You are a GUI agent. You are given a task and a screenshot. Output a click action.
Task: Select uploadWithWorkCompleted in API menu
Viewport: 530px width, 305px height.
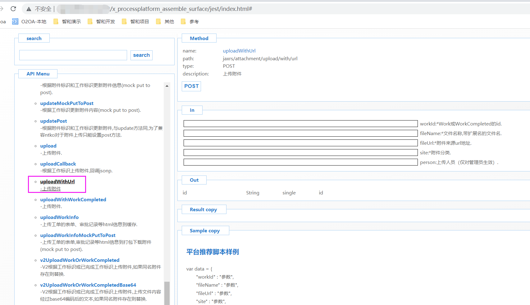[73, 199]
